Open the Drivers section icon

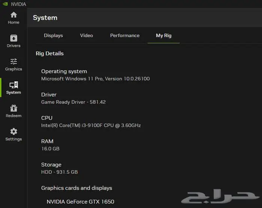[x=13, y=39]
